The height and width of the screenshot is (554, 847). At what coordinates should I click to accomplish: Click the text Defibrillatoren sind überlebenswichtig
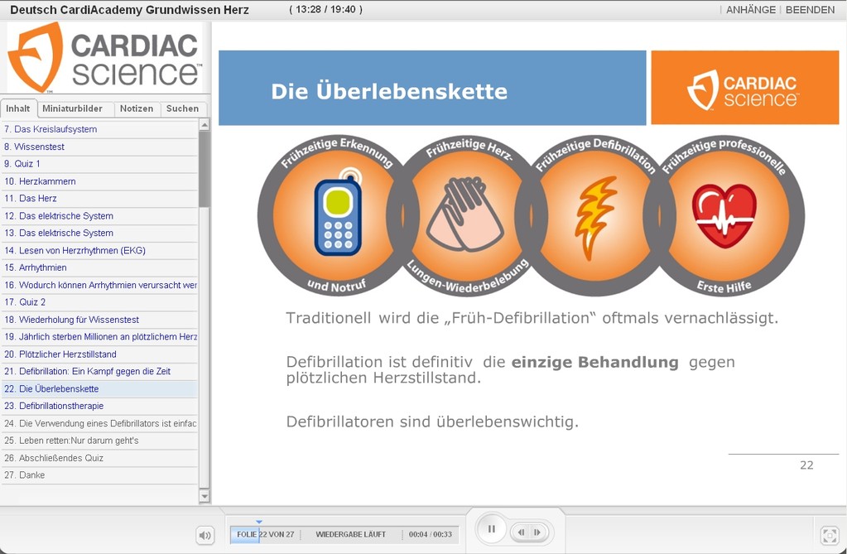[432, 422]
